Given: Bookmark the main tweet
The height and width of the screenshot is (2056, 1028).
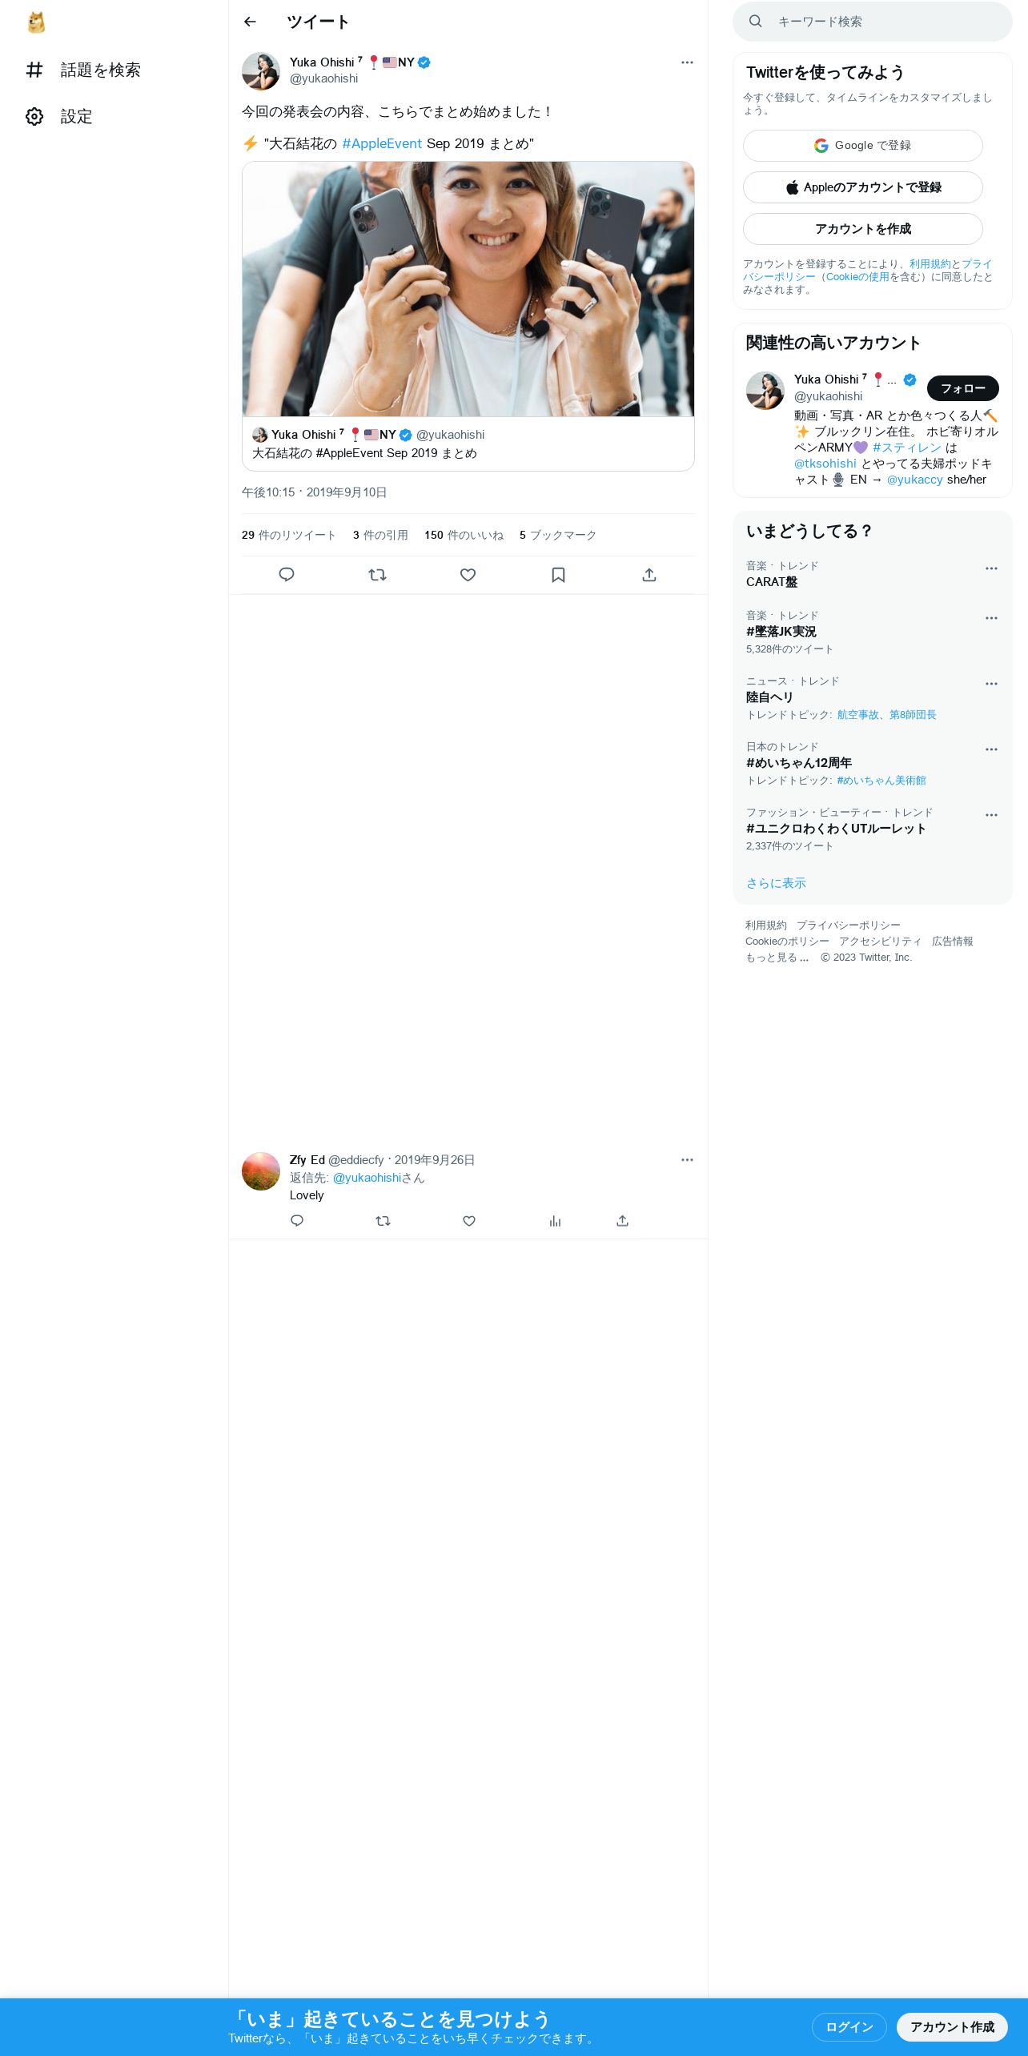Looking at the screenshot, I should [559, 575].
